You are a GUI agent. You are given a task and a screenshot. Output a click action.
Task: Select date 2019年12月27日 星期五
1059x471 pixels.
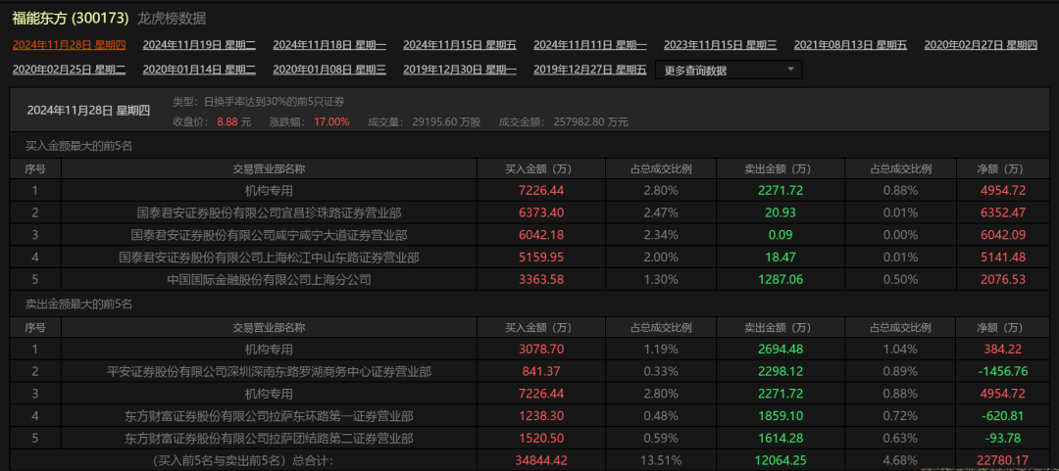(590, 69)
